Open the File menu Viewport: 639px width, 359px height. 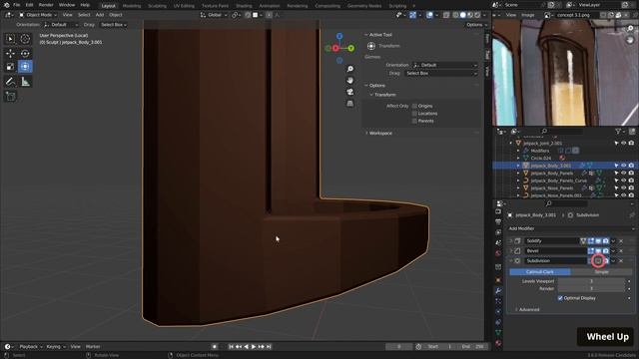point(17,5)
